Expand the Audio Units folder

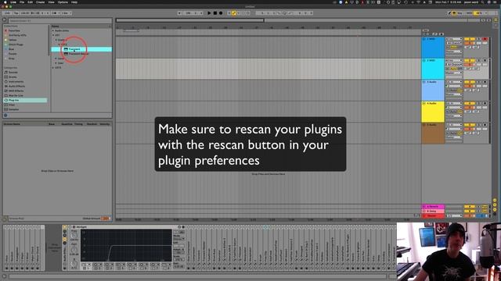(53, 30)
